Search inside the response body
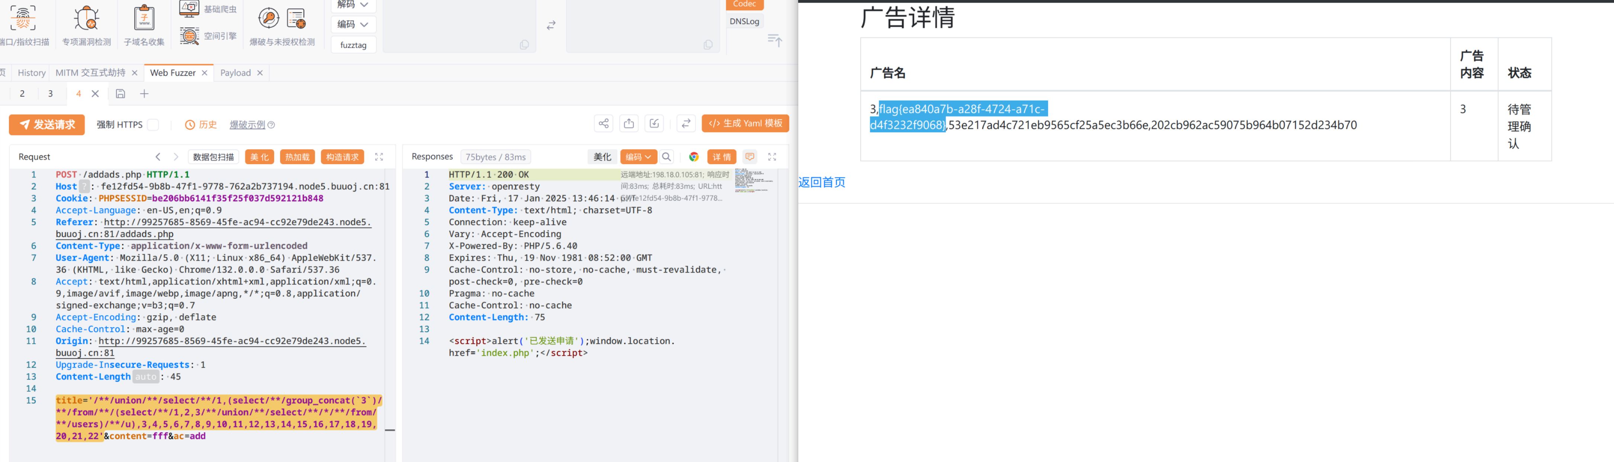 tap(667, 156)
